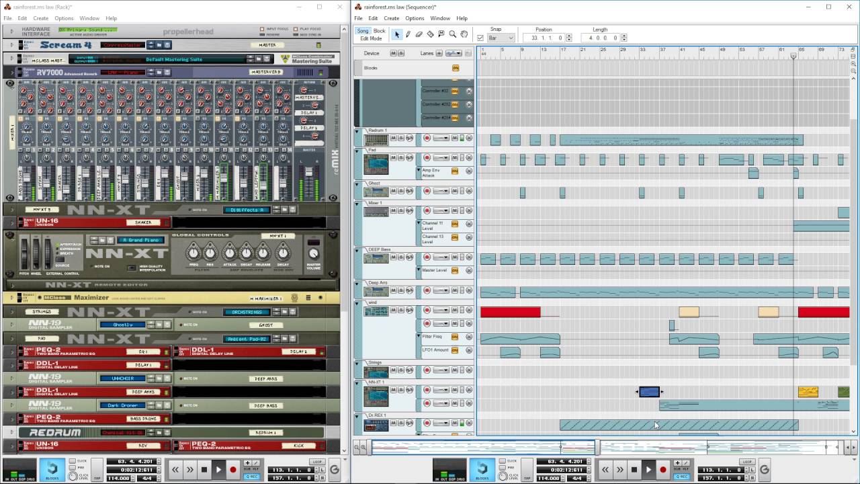Click the Lanes plus button to add lane
860x484 pixels.
pos(439,53)
